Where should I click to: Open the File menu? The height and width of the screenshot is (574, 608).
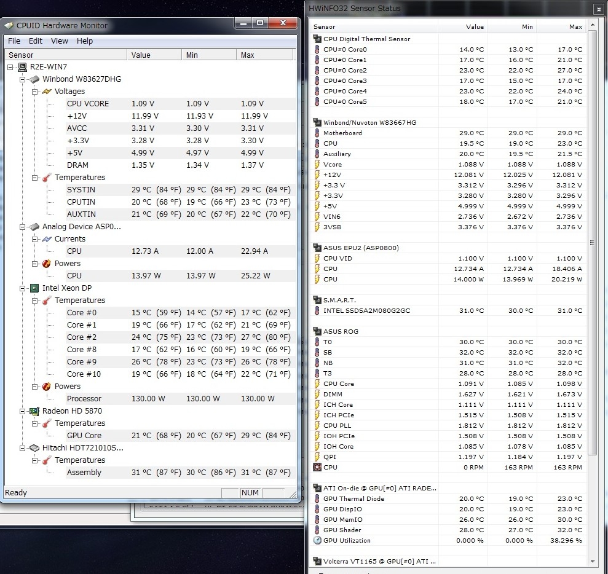pyautogui.click(x=14, y=41)
